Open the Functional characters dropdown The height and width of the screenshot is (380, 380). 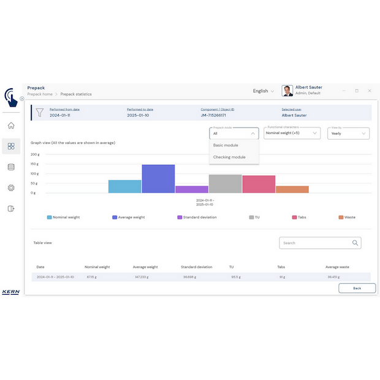(x=292, y=133)
